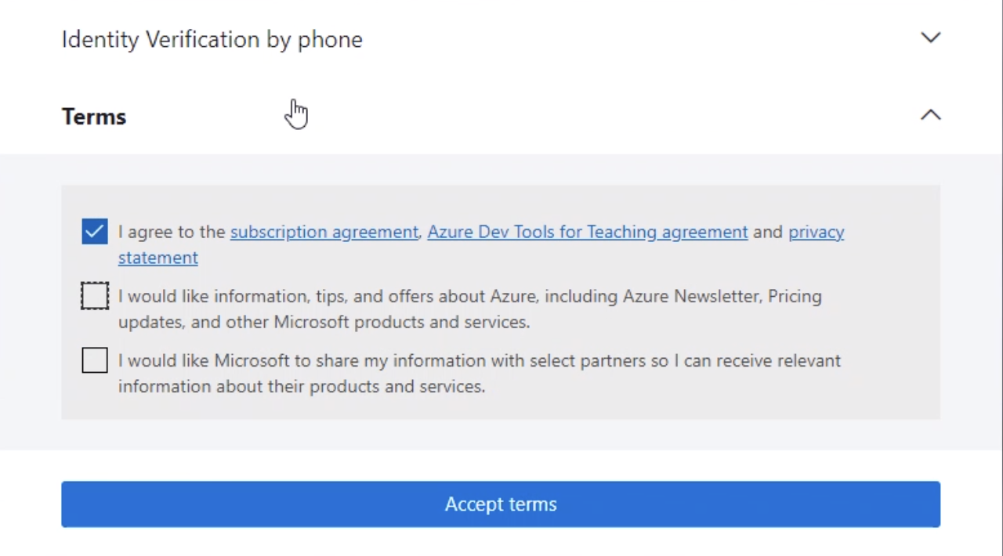1003x556 pixels.
Task: Tick the share information with partners checkbox
Action: (x=95, y=360)
